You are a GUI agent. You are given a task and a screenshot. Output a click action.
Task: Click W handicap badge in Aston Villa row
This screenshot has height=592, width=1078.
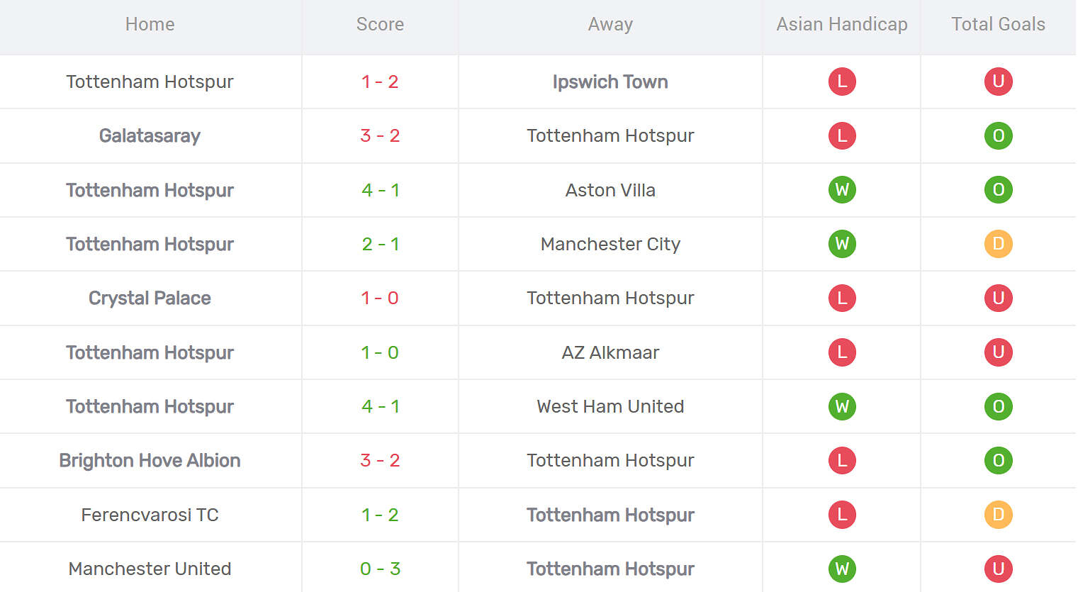tap(842, 190)
